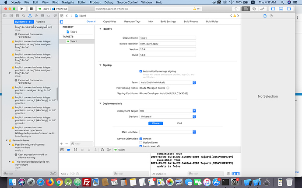Select the iPhone device segment

(x=156, y=123)
